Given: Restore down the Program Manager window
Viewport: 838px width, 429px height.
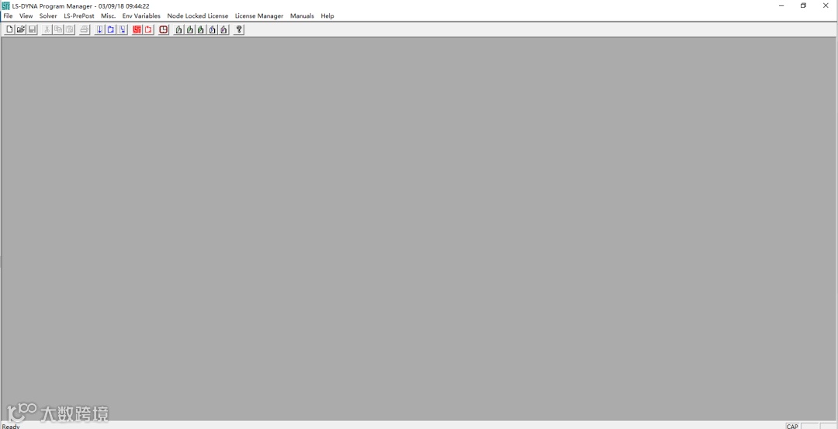Looking at the screenshot, I should click(803, 6).
